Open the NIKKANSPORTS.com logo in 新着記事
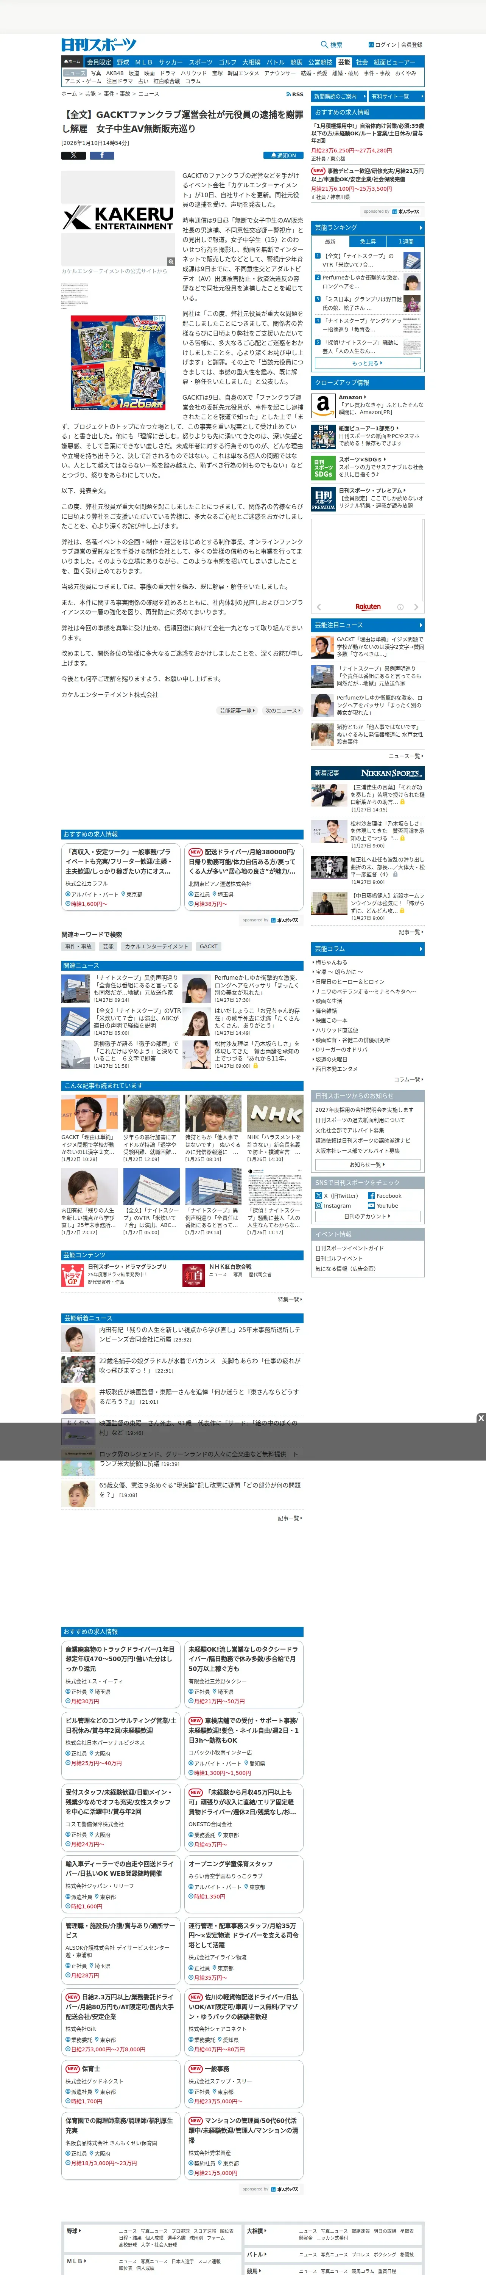The width and height of the screenshot is (486, 2275). pos(392,773)
